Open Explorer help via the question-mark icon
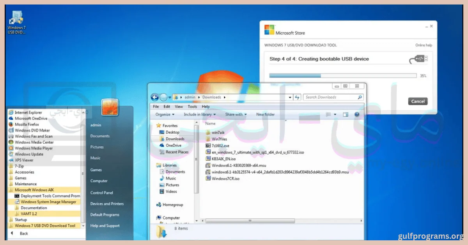This screenshot has height=245, width=468. [356, 114]
